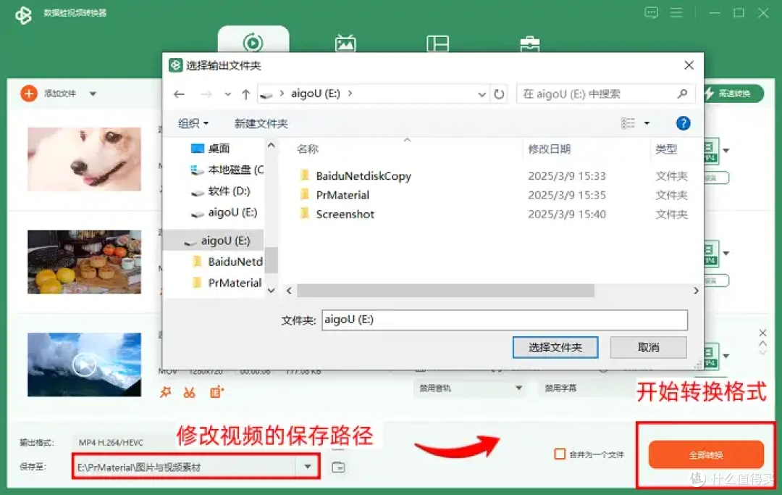Sort by 类型 column header

pos(666,149)
